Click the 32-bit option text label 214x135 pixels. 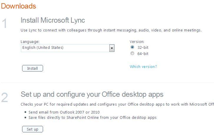point(143,47)
